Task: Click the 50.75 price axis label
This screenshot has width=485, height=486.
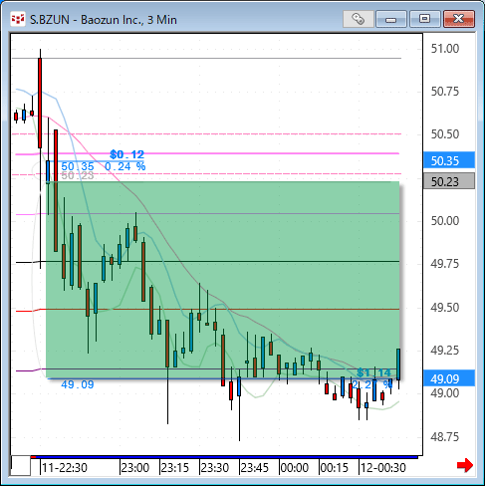Action: pos(445,92)
